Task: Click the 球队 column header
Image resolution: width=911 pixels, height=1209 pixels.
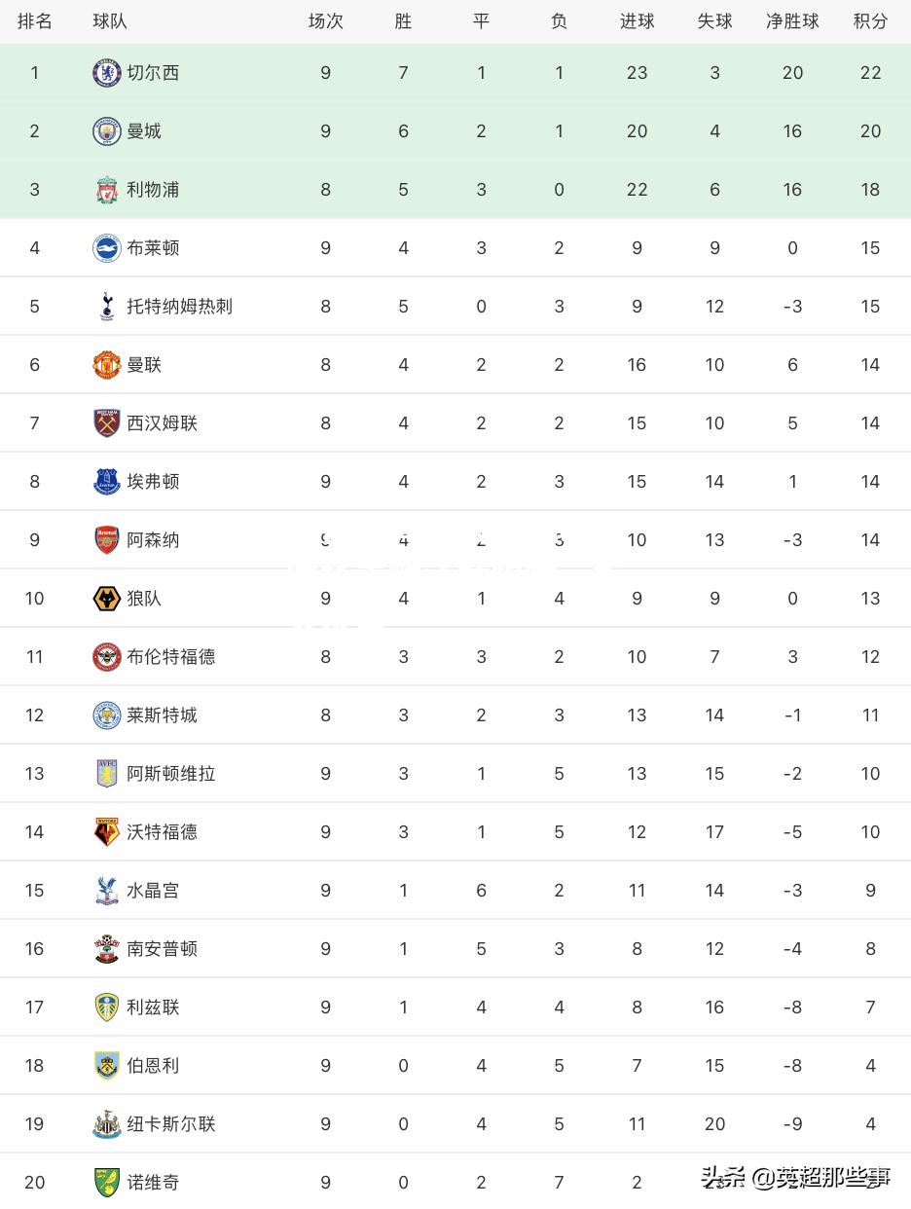Action: click(110, 21)
